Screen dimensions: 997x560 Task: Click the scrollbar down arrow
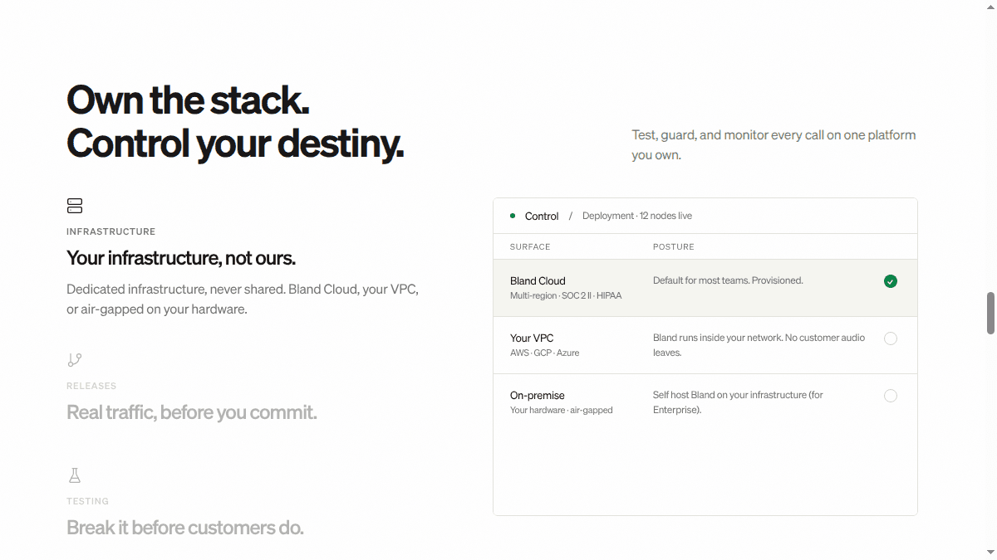[x=990, y=553]
